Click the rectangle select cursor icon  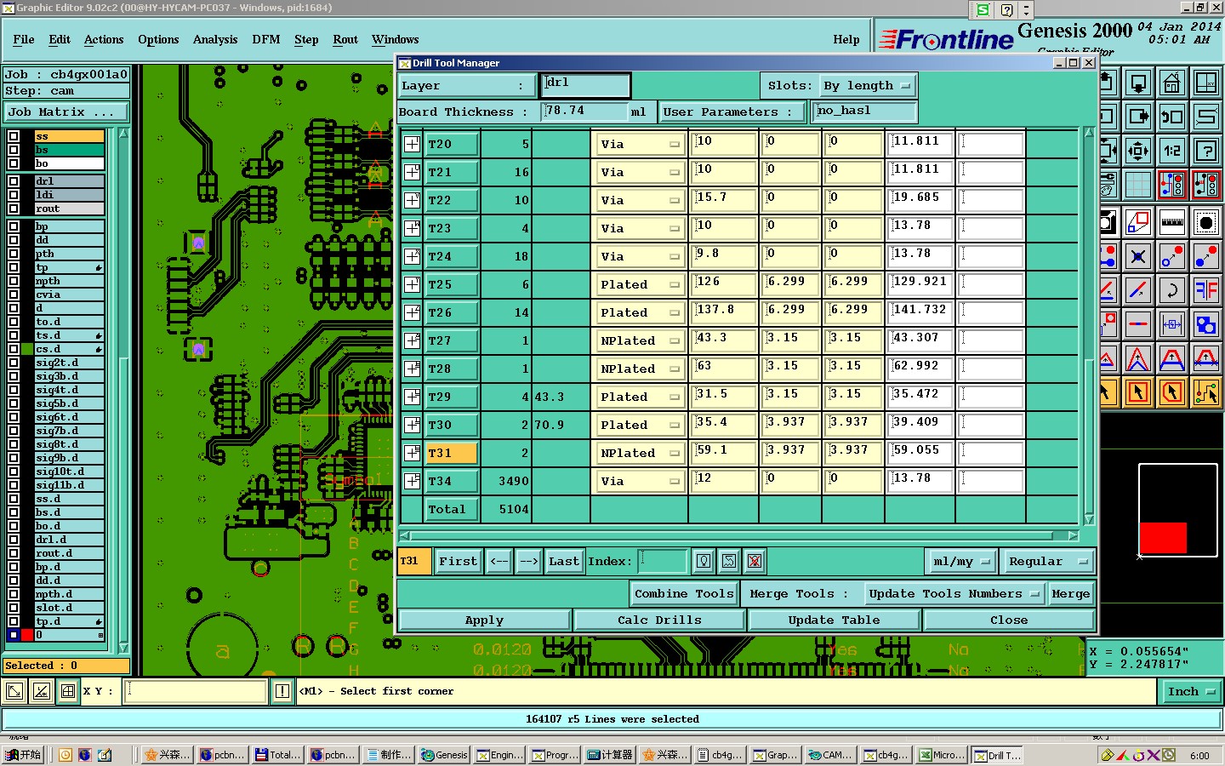click(x=1138, y=392)
